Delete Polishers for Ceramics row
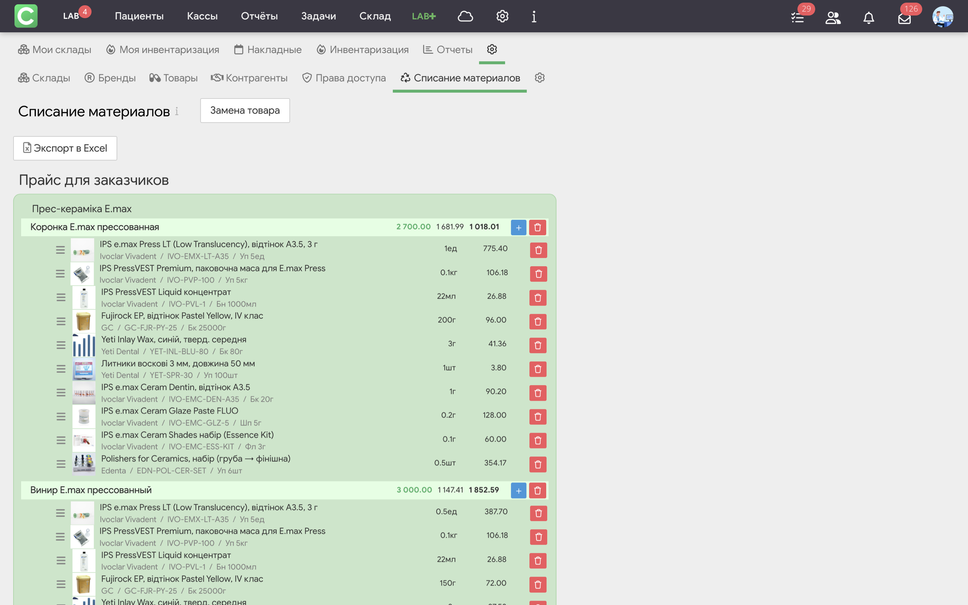 coord(538,465)
